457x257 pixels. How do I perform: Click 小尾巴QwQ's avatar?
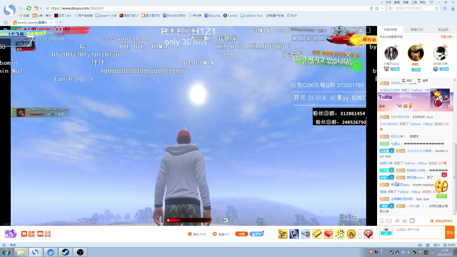[x=391, y=53]
